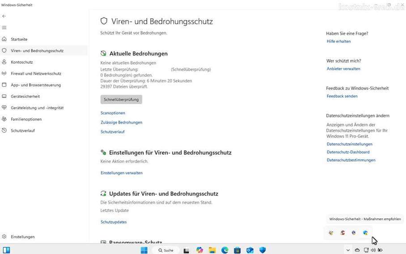Open Geräteleistung und -integrität
Screen dimensions: 406x254
[x=37, y=108]
